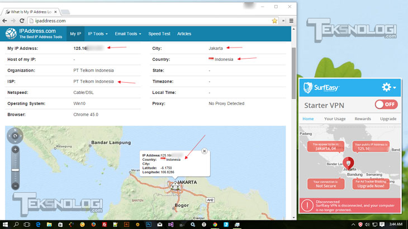Image resolution: width=408 pixels, height=229 pixels.
Task: Launch Firefox from the taskbar
Action: (93, 225)
